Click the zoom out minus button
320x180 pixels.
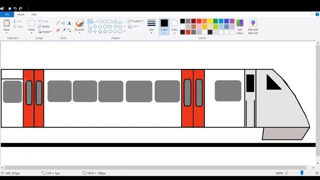coord(286,173)
